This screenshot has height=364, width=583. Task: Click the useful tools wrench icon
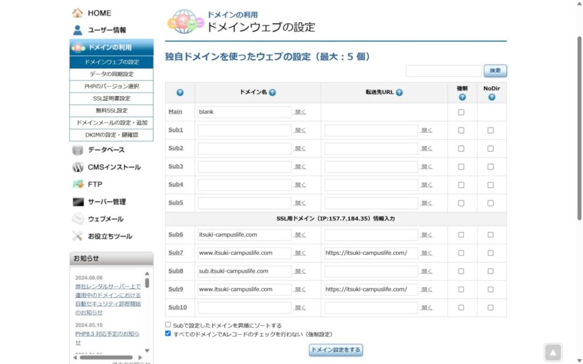tap(77, 236)
